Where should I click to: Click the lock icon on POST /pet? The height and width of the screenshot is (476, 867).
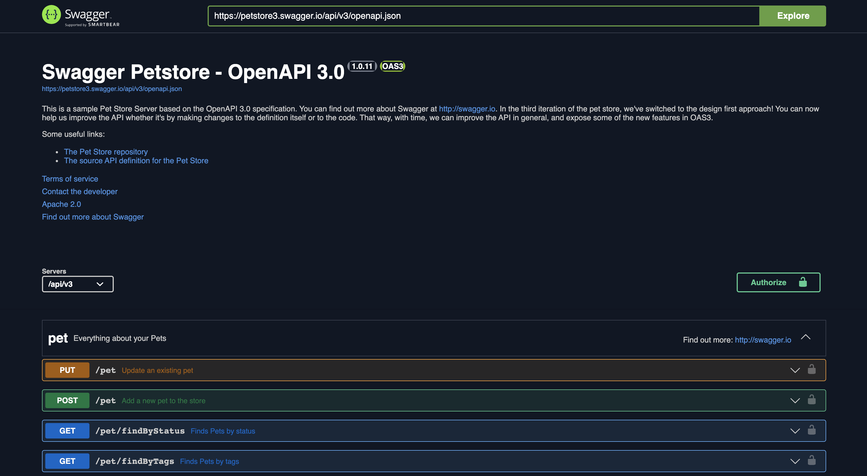click(812, 400)
